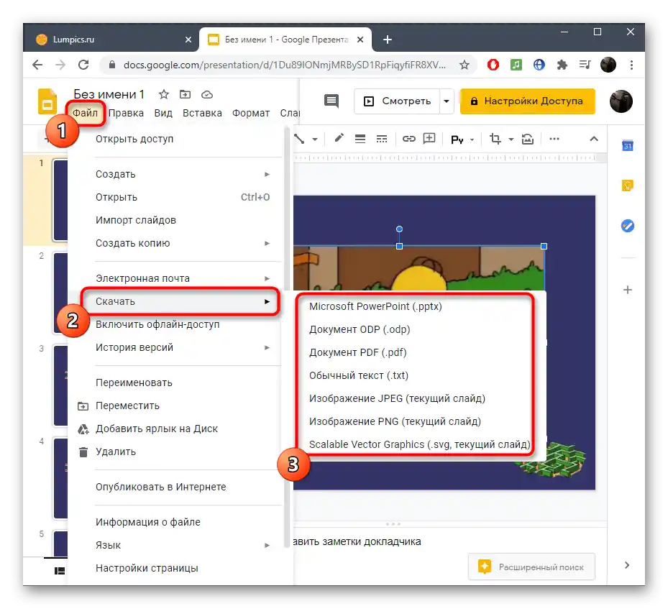This screenshot has height=609, width=668.
Task: Go back in browser history
Action: tap(37, 65)
